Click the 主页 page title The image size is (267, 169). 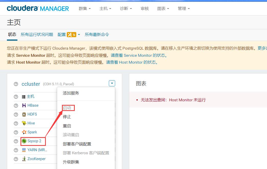[14, 22]
